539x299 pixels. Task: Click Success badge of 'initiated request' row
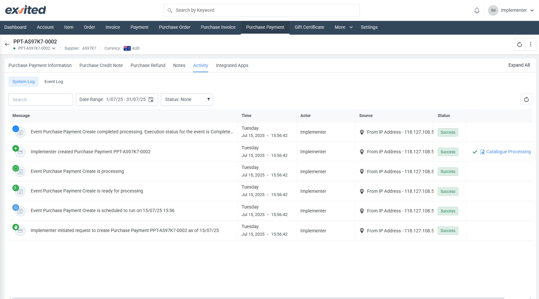click(448, 231)
